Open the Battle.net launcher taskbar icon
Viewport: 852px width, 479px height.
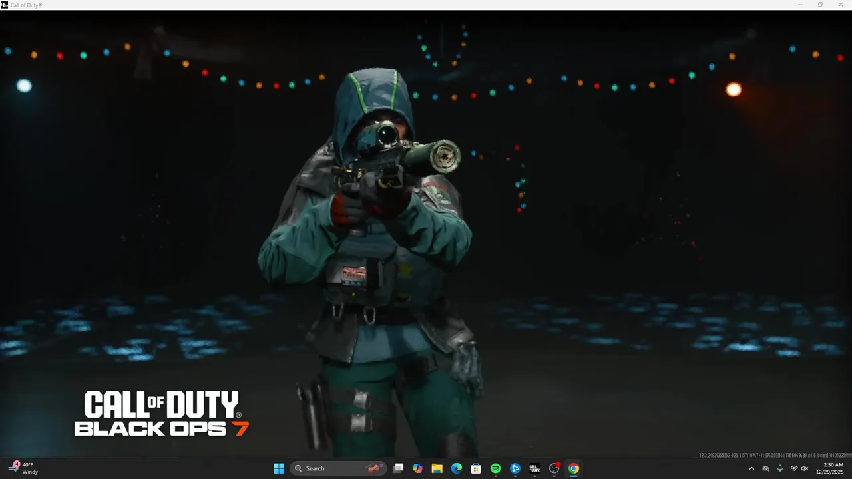pos(515,468)
